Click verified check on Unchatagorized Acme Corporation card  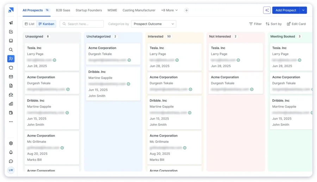[x=129, y=60]
